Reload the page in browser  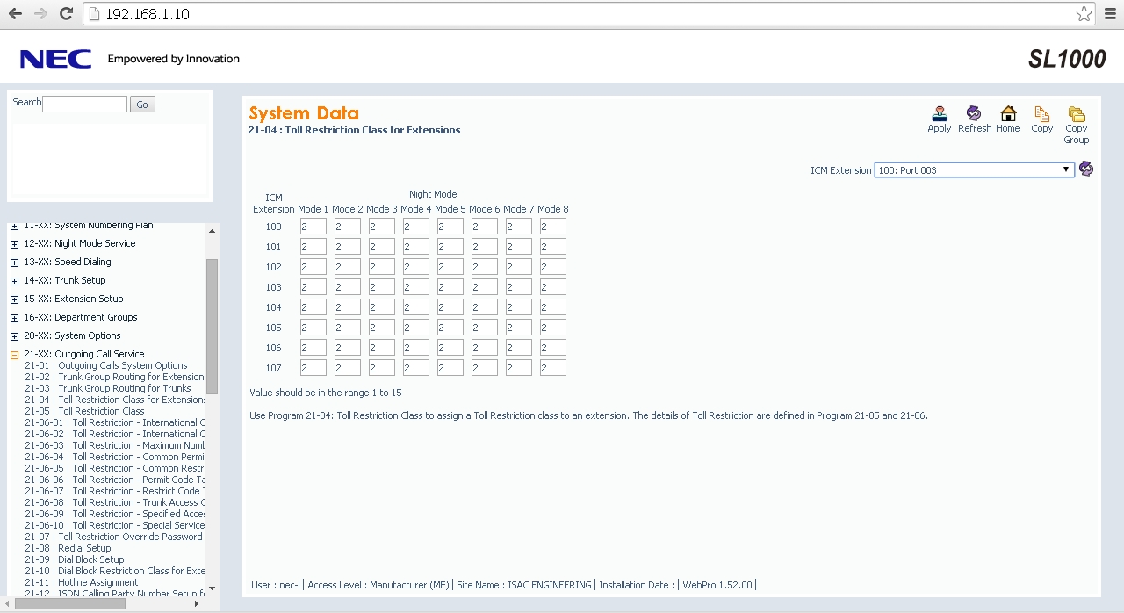[66, 13]
